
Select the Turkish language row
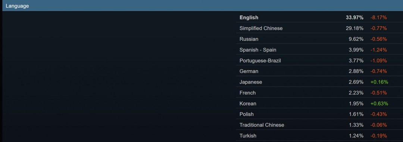click(319, 136)
